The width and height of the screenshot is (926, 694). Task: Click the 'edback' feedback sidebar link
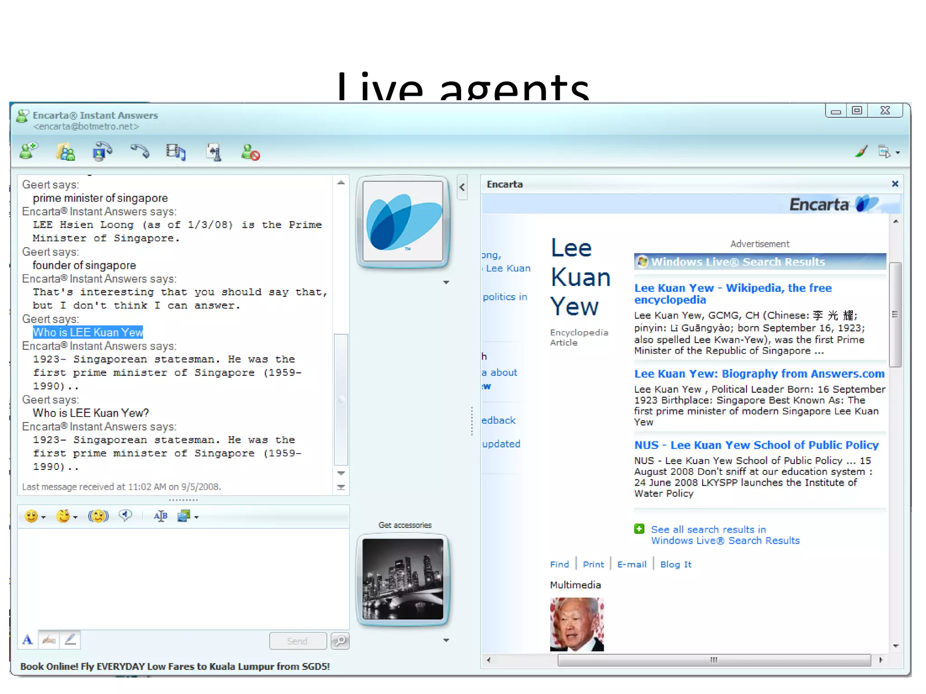click(499, 420)
